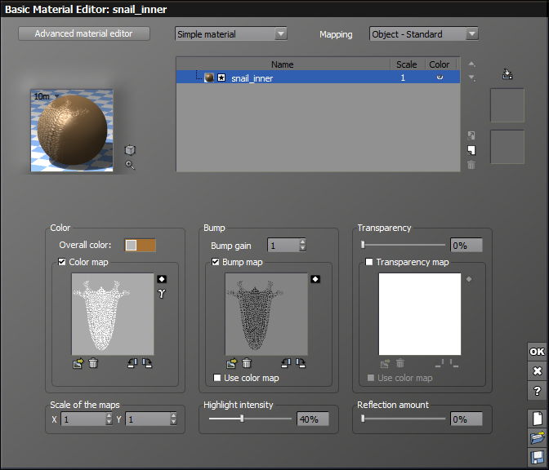Open the Advanced material editor

click(86, 34)
